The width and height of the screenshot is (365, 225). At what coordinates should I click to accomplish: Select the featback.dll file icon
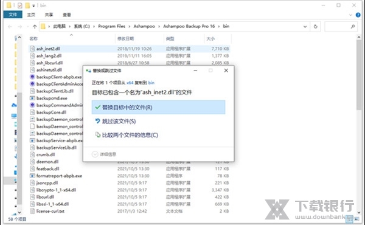point(33,168)
